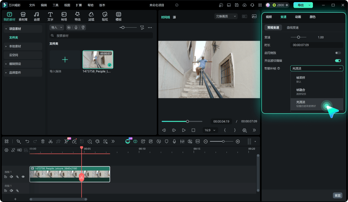Open the 贴纸 stickers panel
Image resolution: width=348 pixels, height=202 pixels.
click(105, 17)
